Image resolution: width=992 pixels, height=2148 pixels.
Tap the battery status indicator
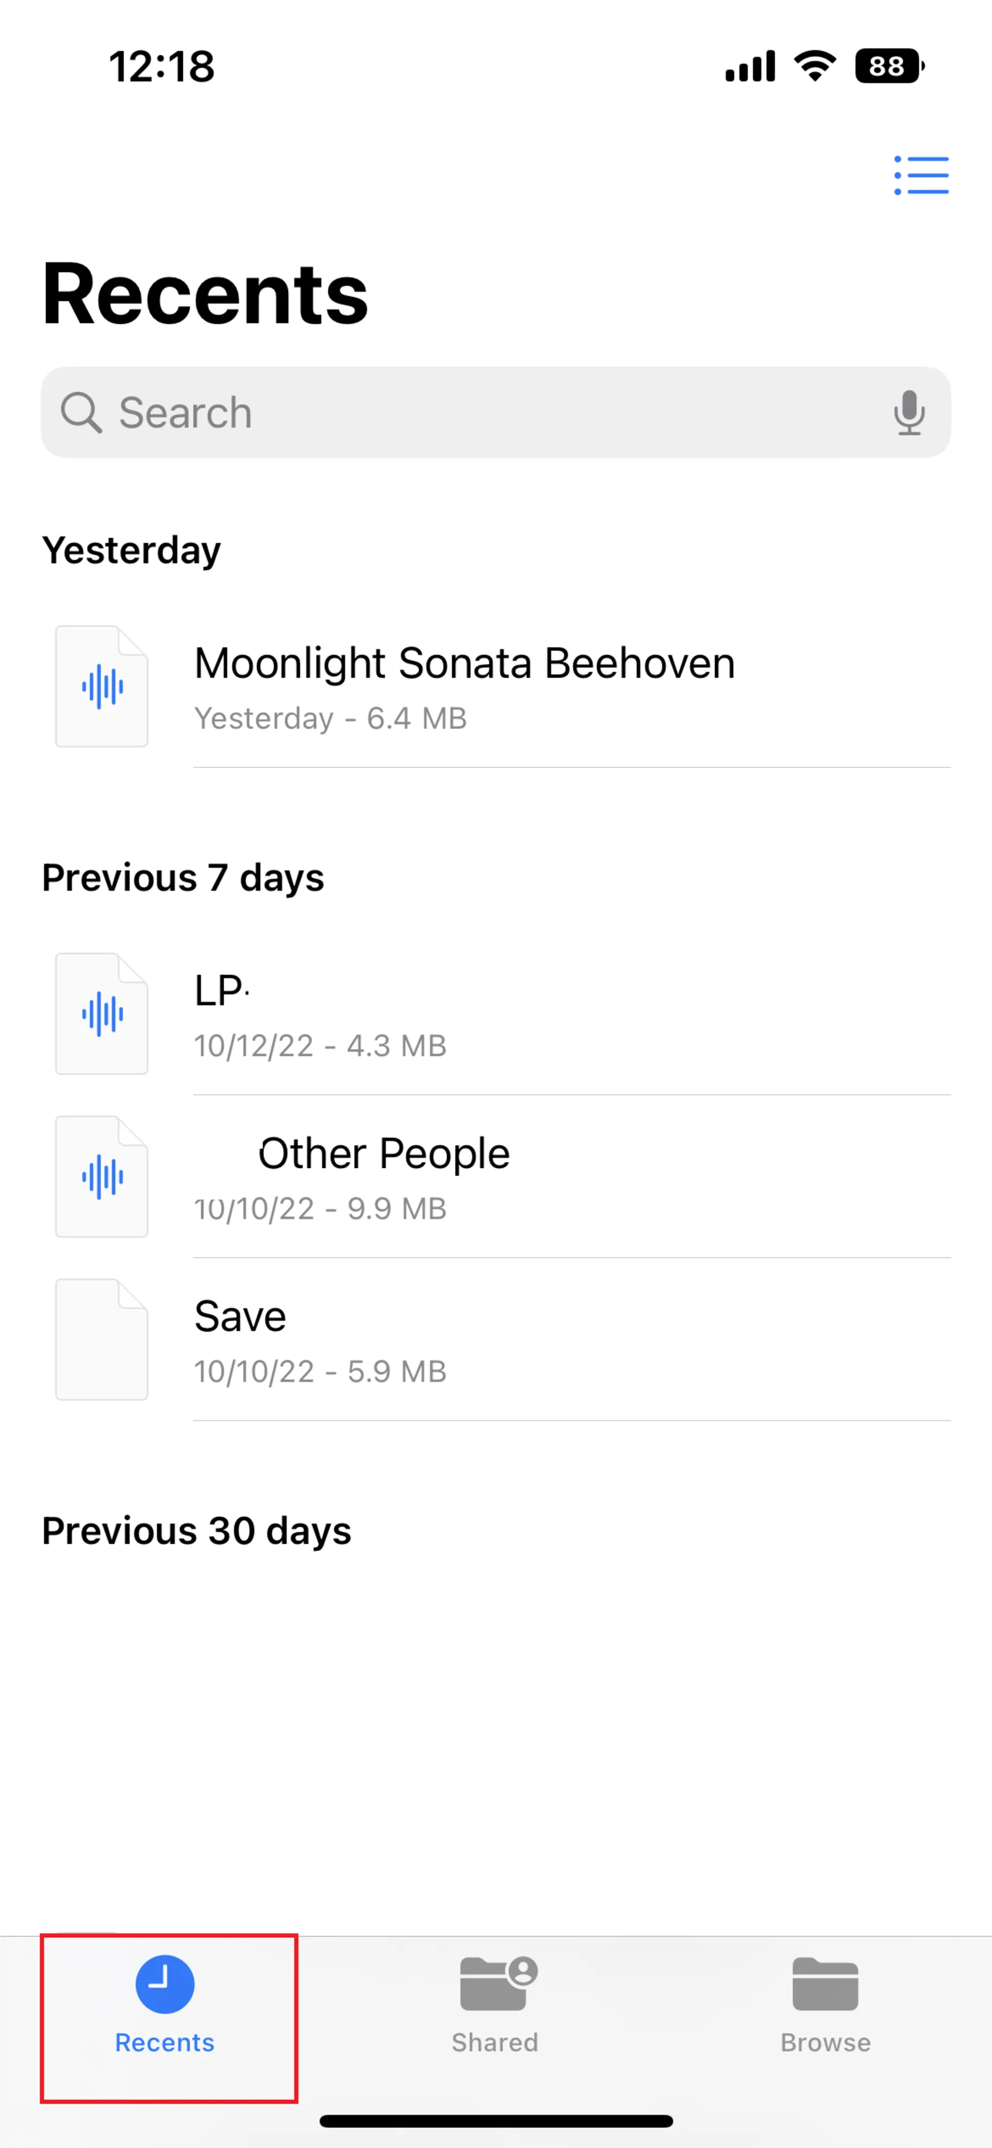pyautogui.click(x=889, y=66)
